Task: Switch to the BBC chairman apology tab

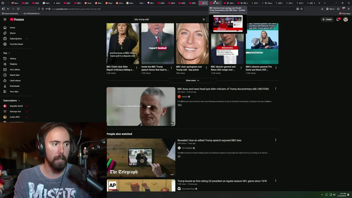Action: pyautogui.click(x=216, y=3)
